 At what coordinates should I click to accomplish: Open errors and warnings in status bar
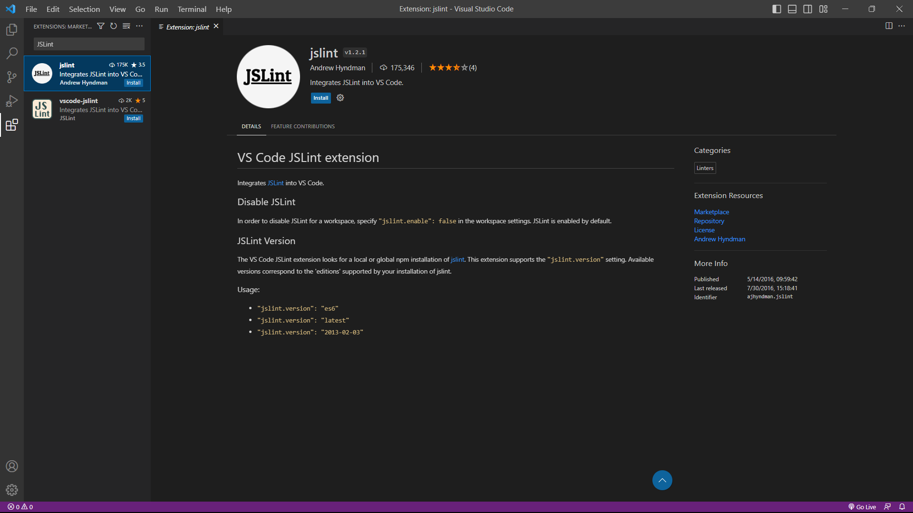click(x=20, y=507)
